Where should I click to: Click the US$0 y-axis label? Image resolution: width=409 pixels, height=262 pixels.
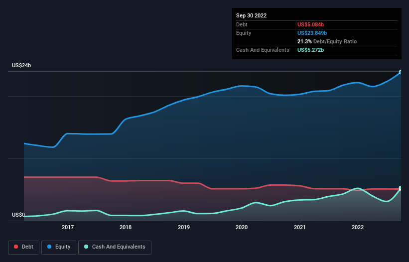pyautogui.click(x=18, y=215)
